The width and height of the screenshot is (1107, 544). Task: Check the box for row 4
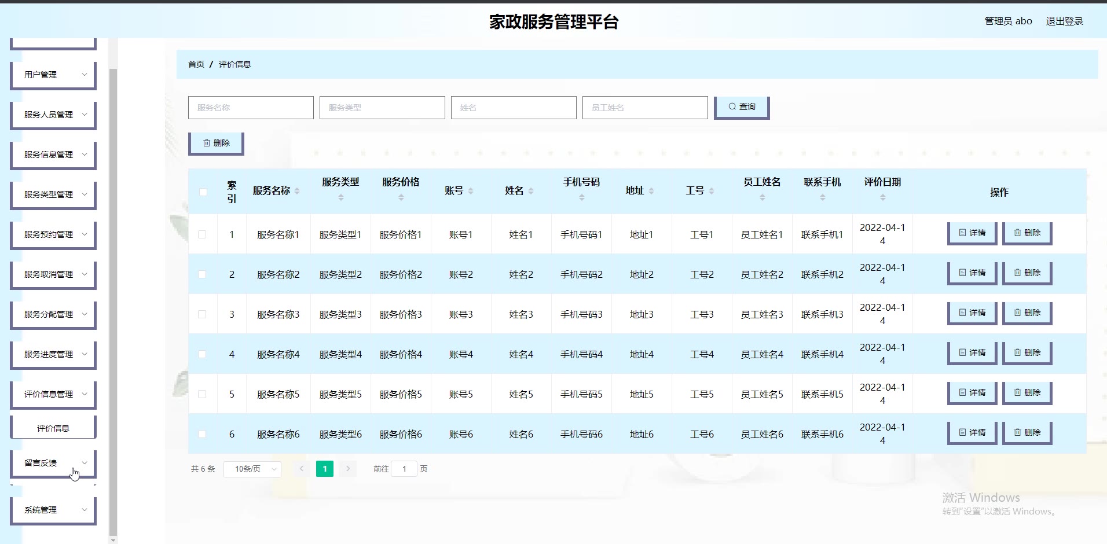[x=202, y=354]
